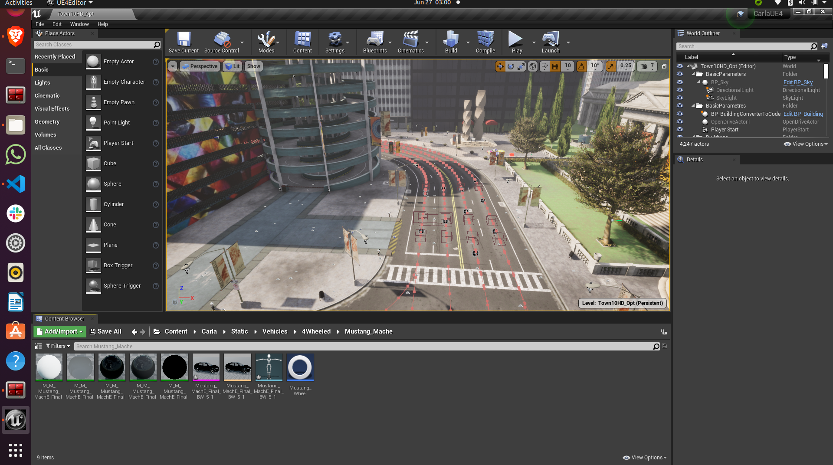Click the Cinematics toolbar icon
Viewport: 833px width, 465px height.
410,42
